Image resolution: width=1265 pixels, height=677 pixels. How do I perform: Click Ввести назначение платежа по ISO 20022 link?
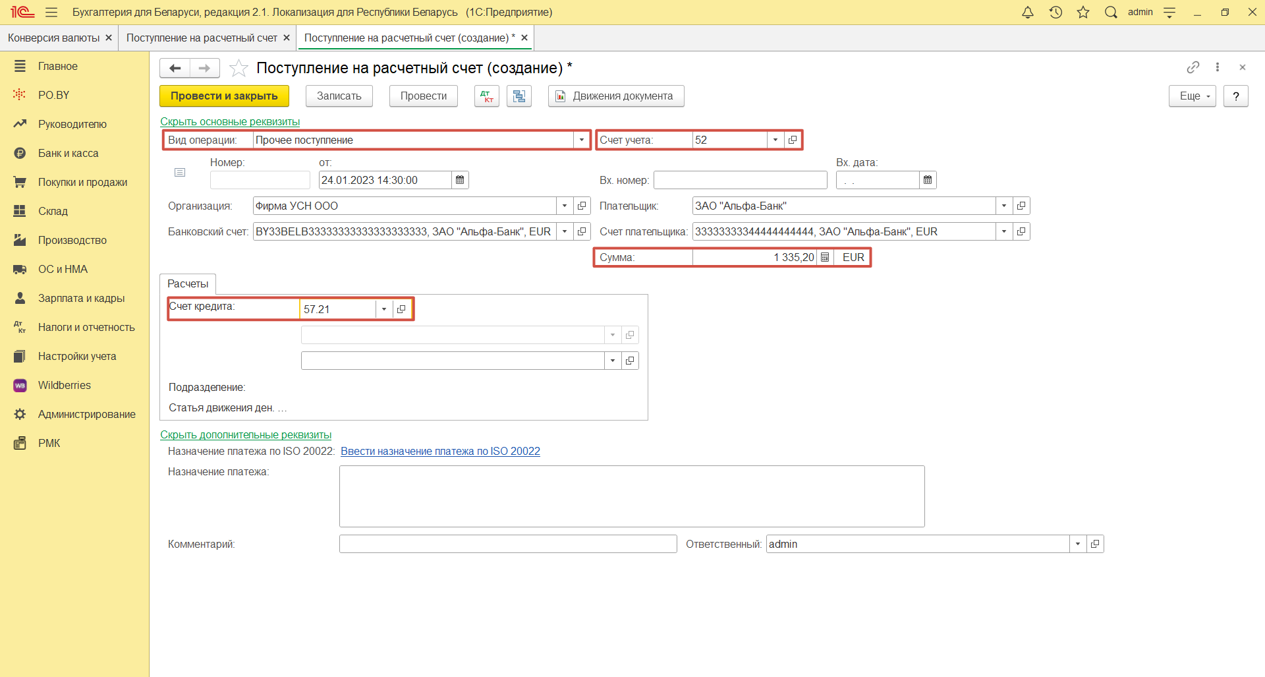[440, 451]
